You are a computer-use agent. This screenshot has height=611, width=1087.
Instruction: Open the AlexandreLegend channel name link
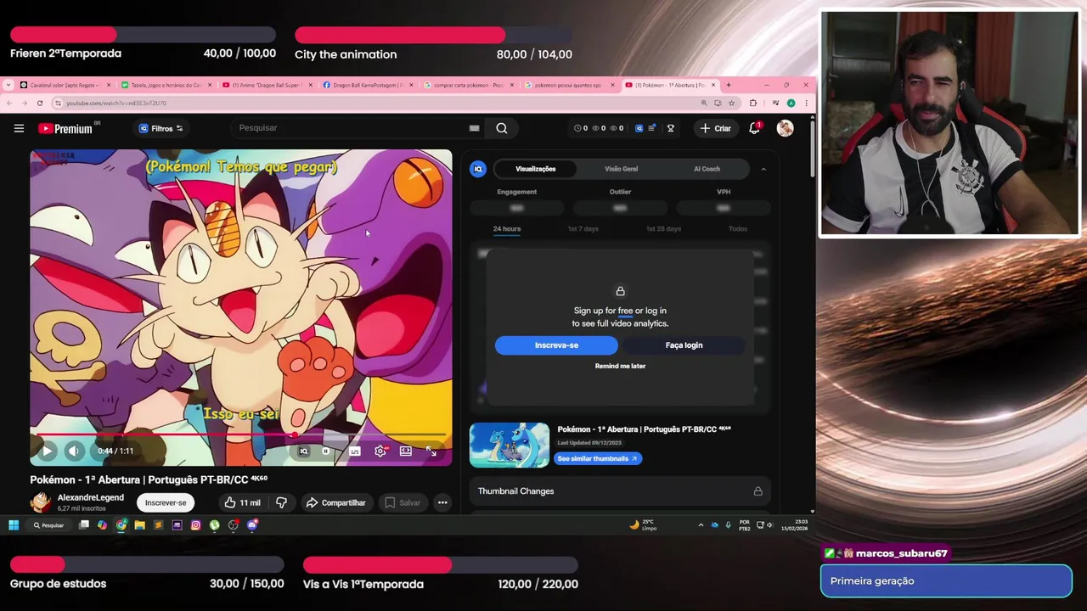point(90,497)
